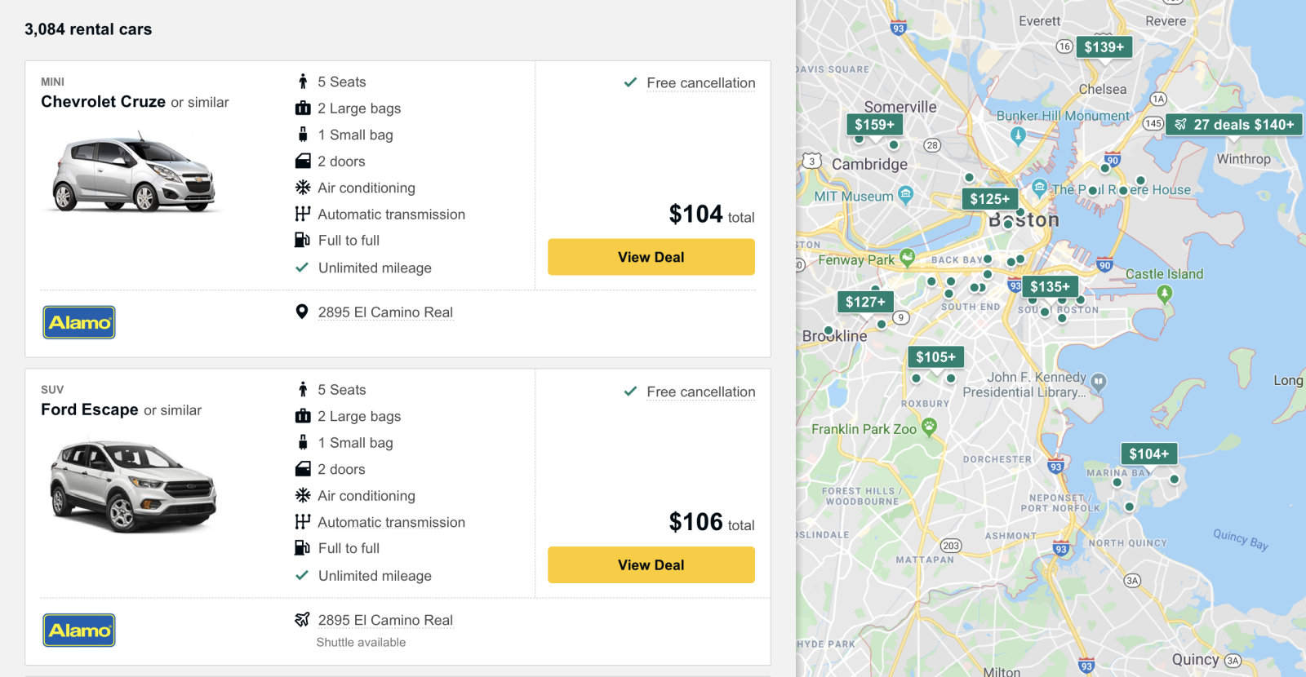The height and width of the screenshot is (677, 1306).
Task: Open Free cancellation info for Ford Escape
Action: click(x=700, y=392)
